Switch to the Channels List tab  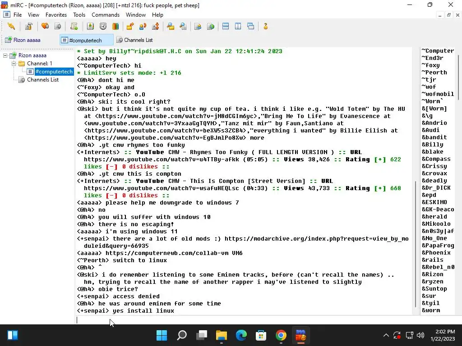[135, 40]
